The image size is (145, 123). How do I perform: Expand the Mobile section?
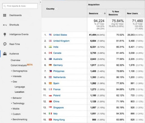tap(11, 109)
